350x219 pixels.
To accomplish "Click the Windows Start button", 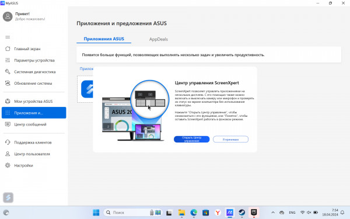I will 96,213.
